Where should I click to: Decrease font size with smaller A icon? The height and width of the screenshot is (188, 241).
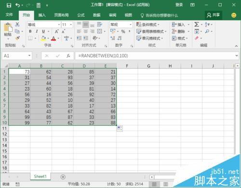64,31
